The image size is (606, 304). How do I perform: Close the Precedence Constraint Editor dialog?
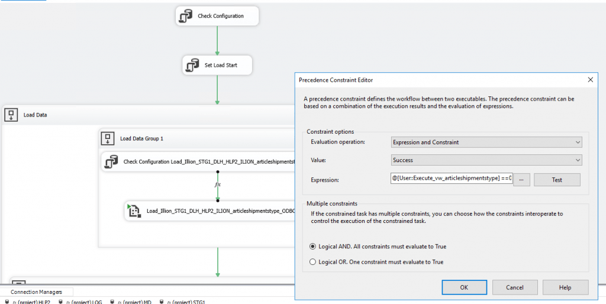590,80
